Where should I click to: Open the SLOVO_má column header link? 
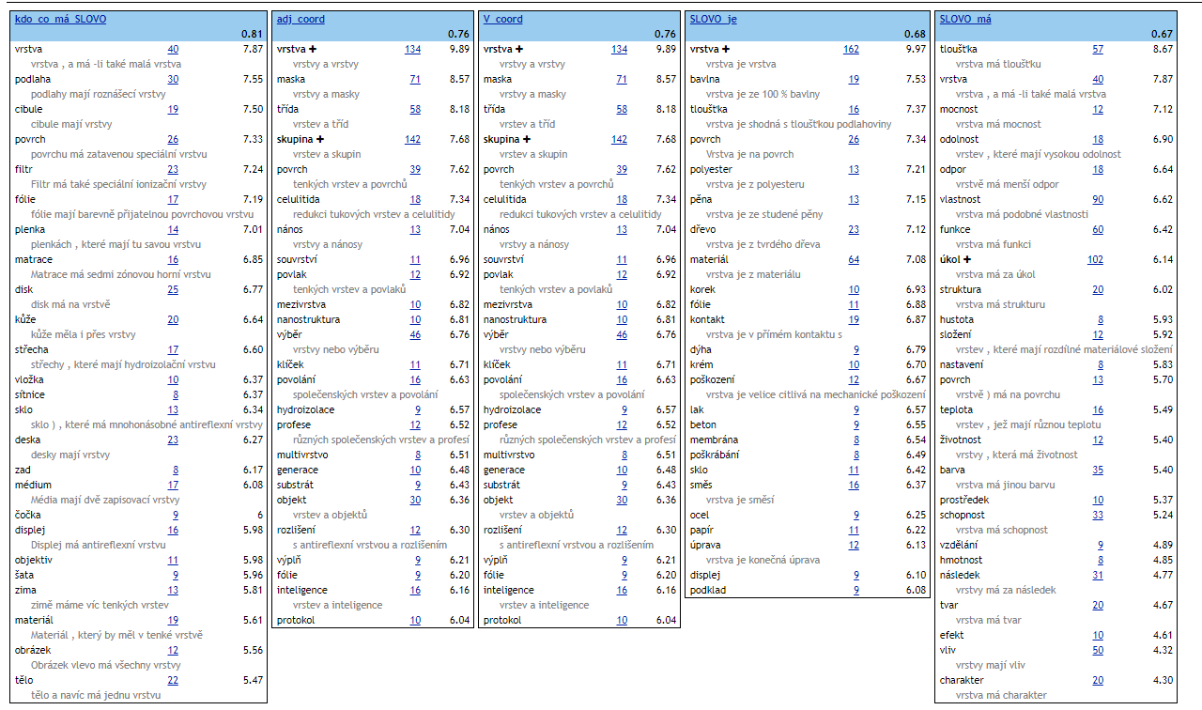coord(965,19)
